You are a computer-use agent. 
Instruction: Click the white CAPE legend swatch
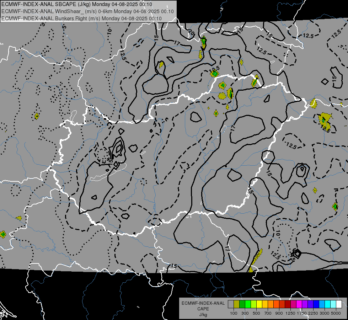[x=339, y=304]
